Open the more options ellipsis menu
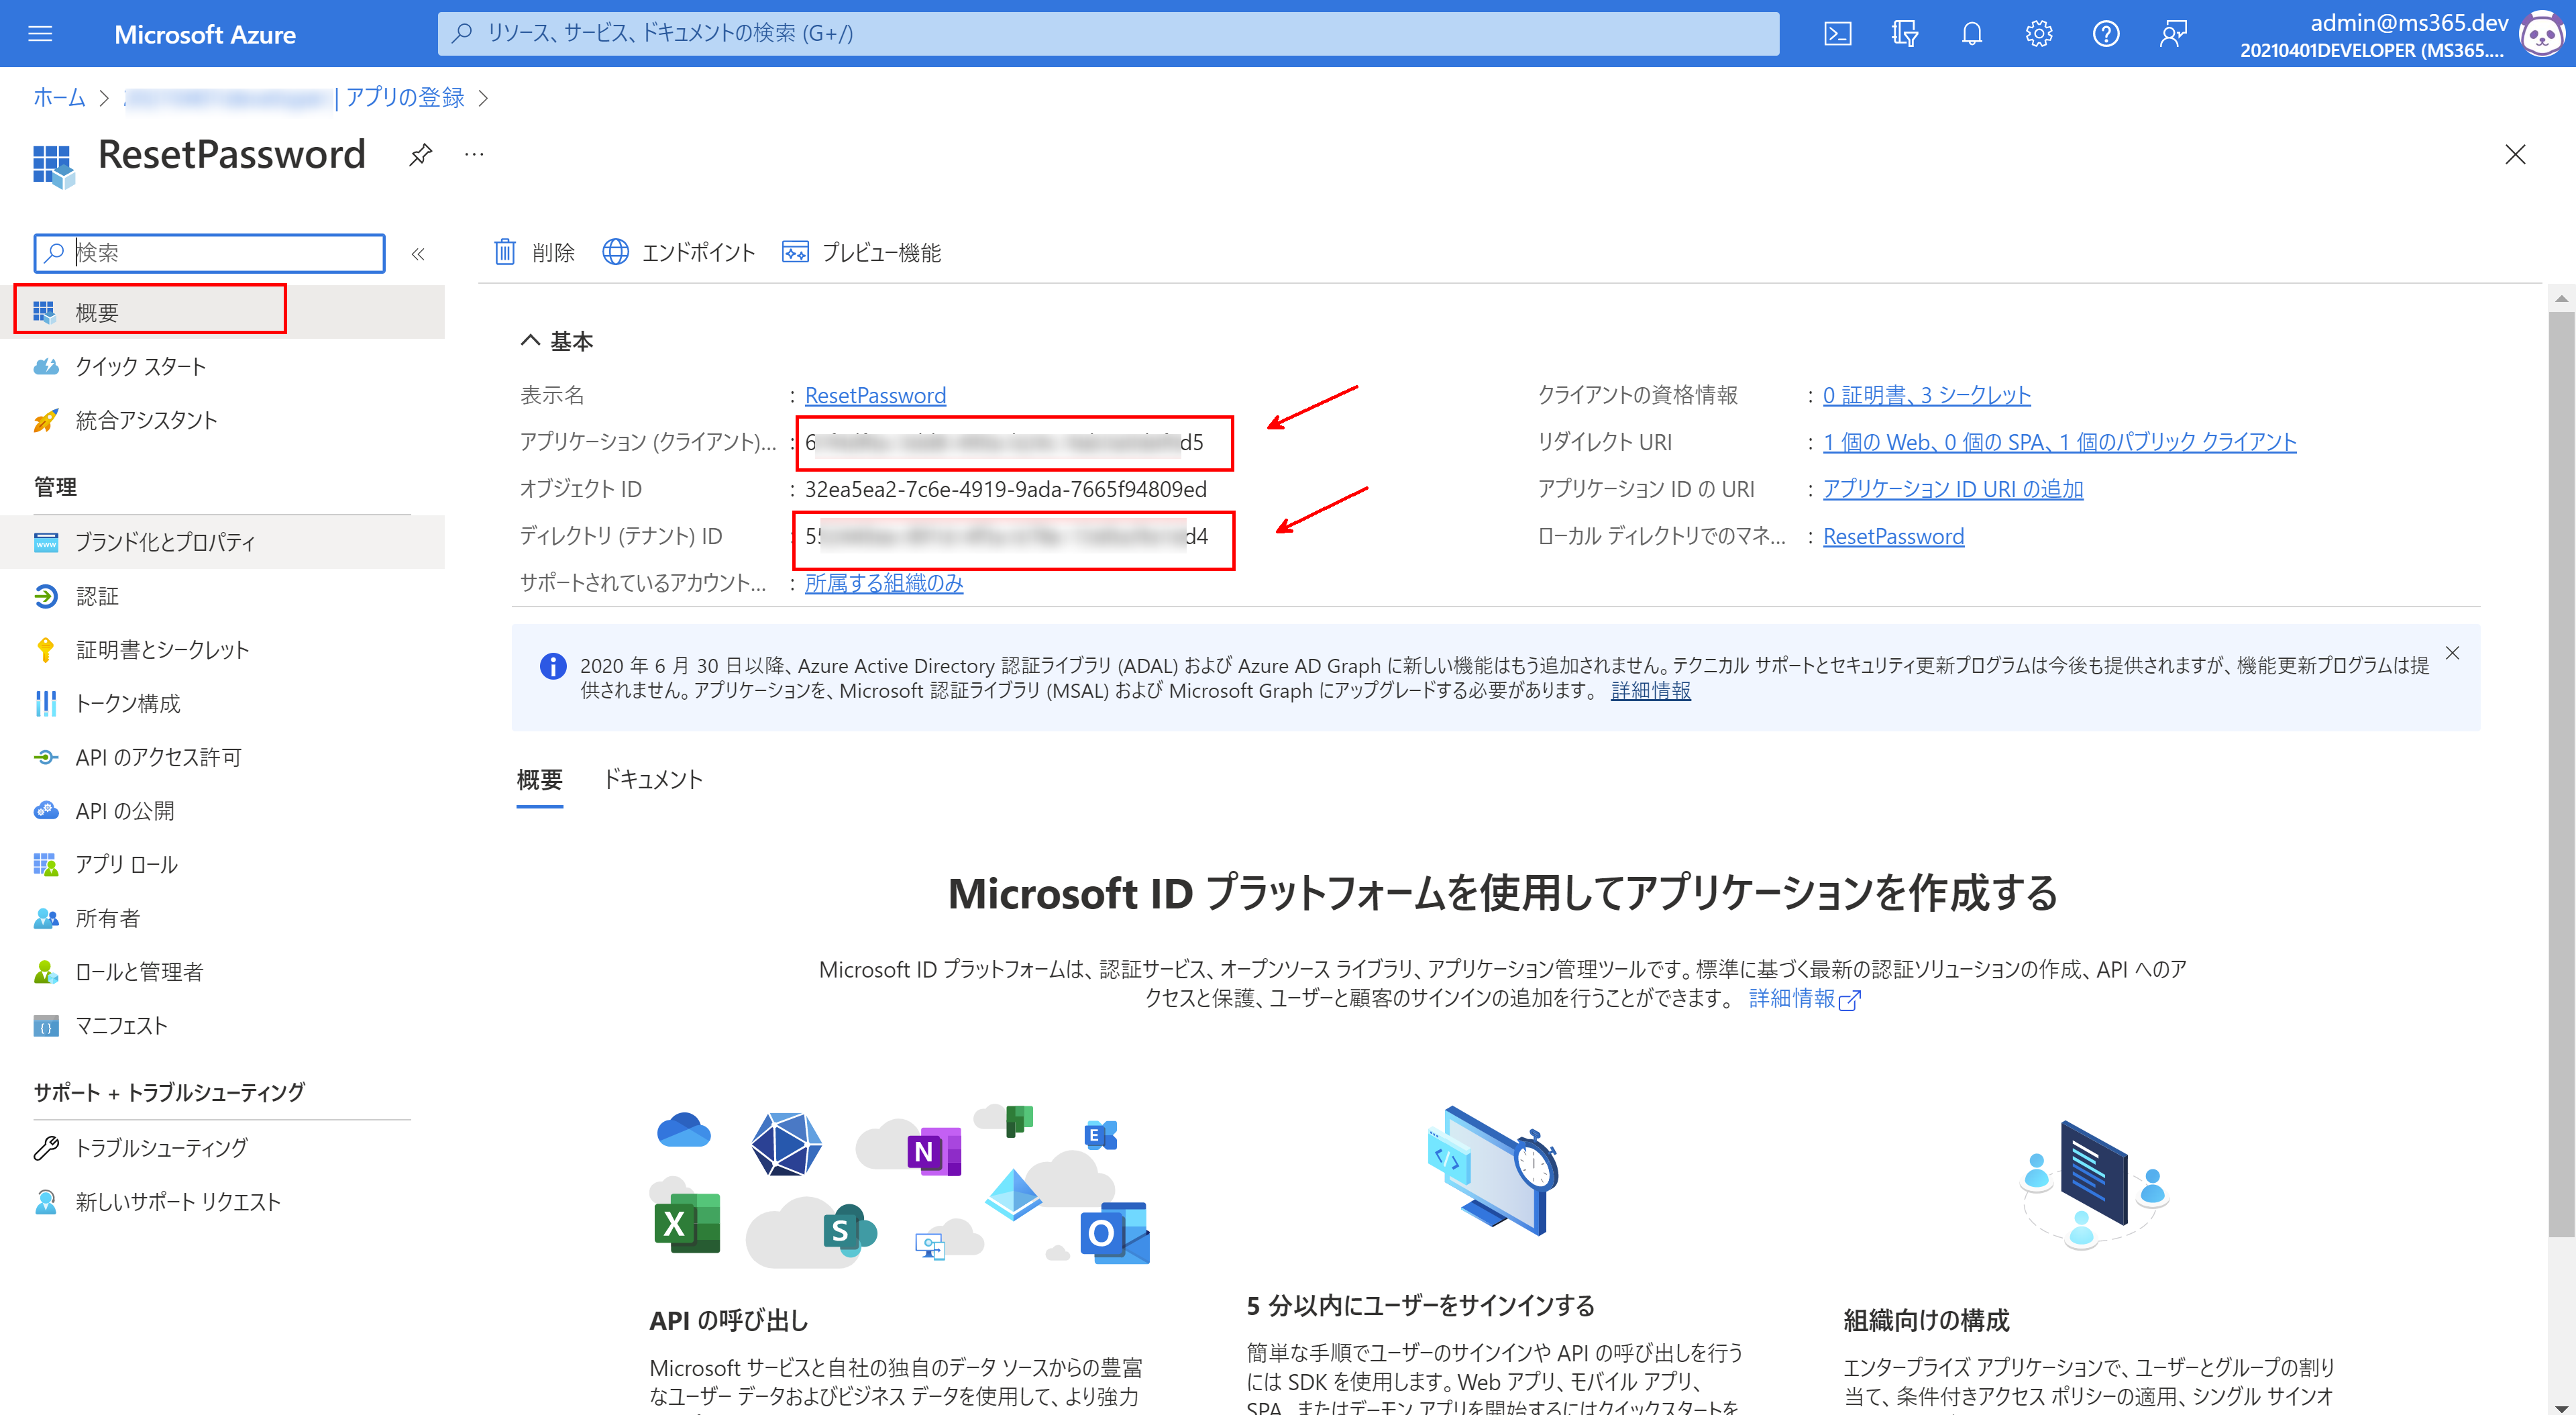This screenshot has width=2576, height=1415. pyautogui.click(x=473, y=154)
